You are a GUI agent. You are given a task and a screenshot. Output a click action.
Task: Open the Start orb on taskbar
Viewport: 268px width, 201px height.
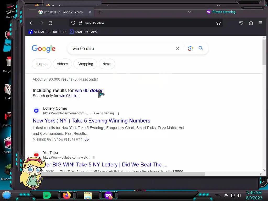tap(7, 195)
